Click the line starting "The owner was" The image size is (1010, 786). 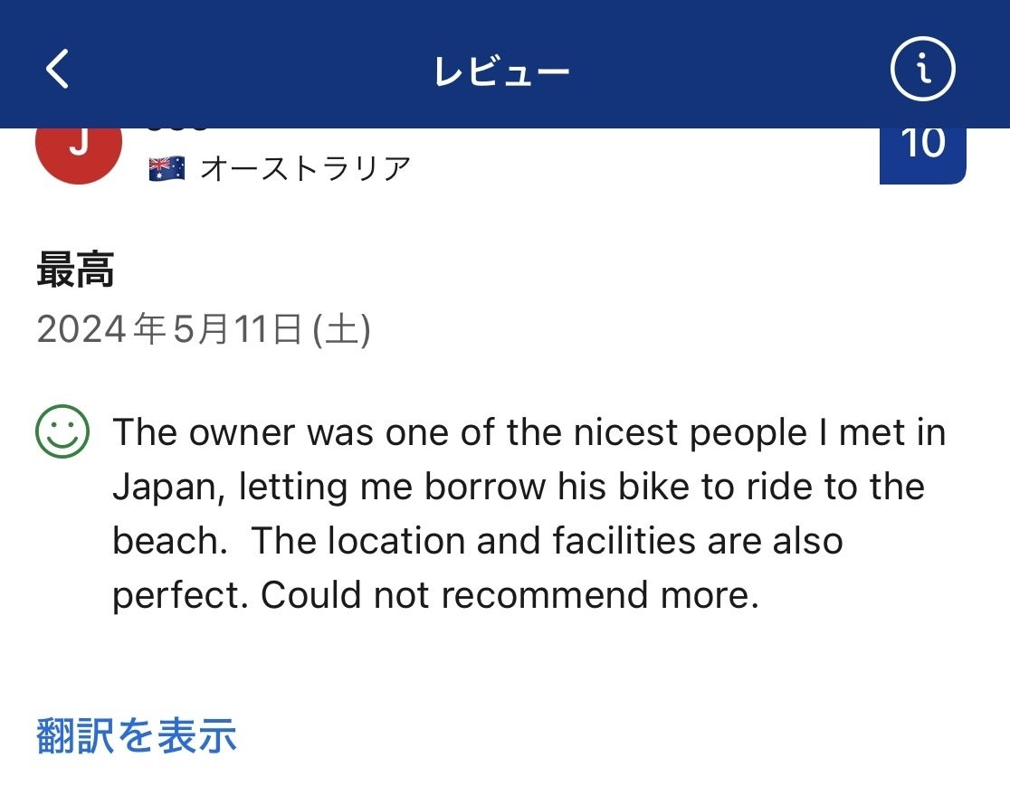point(529,432)
